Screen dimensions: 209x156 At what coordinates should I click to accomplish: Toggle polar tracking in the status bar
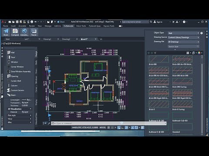tap(126, 127)
